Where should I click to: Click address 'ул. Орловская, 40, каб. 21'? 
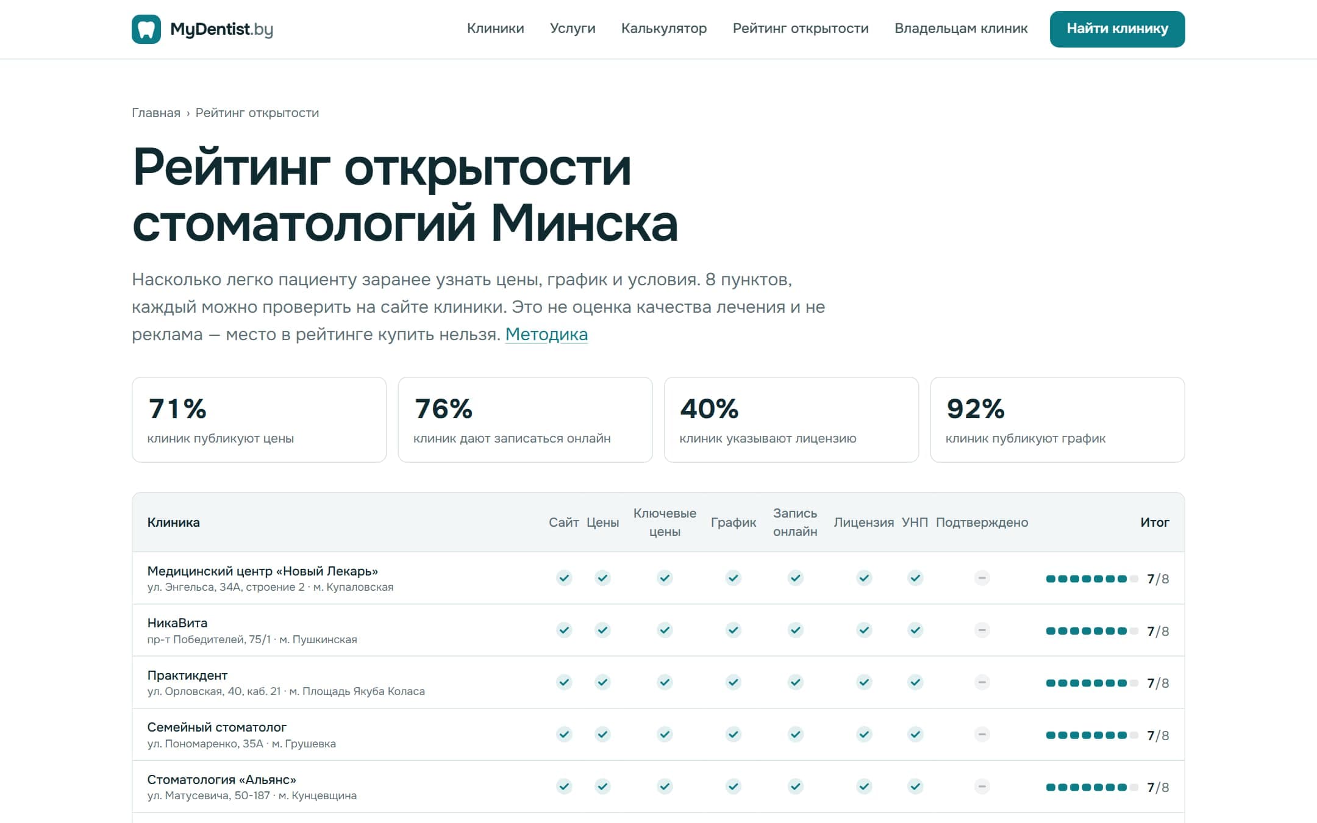click(214, 691)
